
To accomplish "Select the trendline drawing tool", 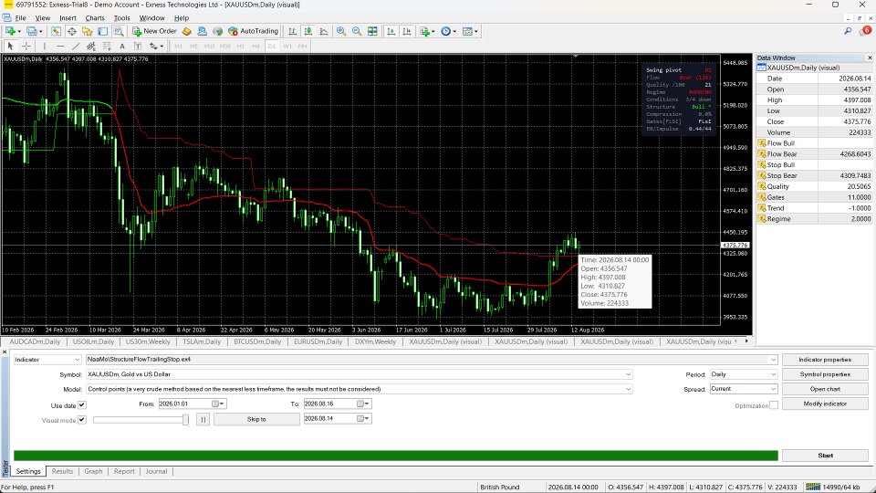I will coord(76,46).
